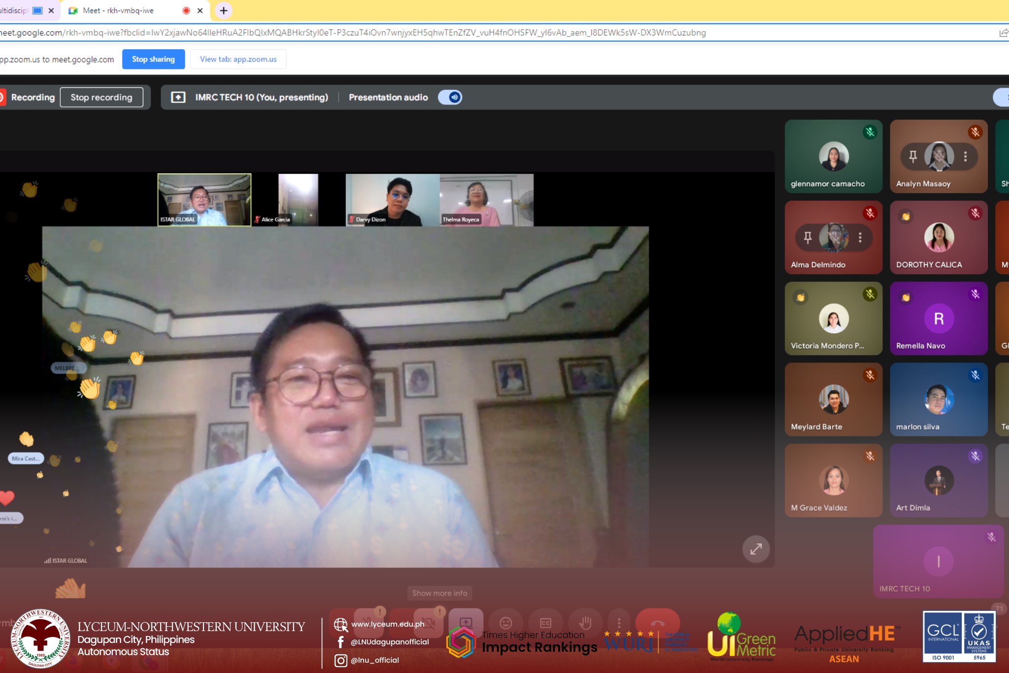The image size is (1009, 673).
Task: Open the three-dot more options menu
Action: tap(619, 622)
